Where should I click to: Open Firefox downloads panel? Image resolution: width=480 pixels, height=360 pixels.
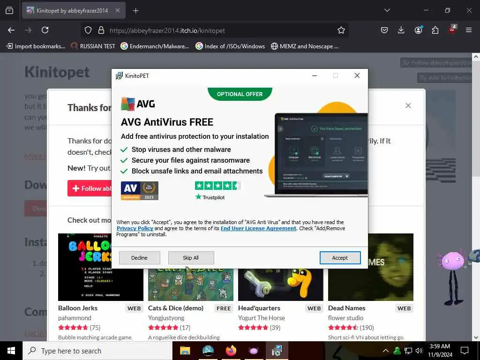pyautogui.click(x=401, y=30)
